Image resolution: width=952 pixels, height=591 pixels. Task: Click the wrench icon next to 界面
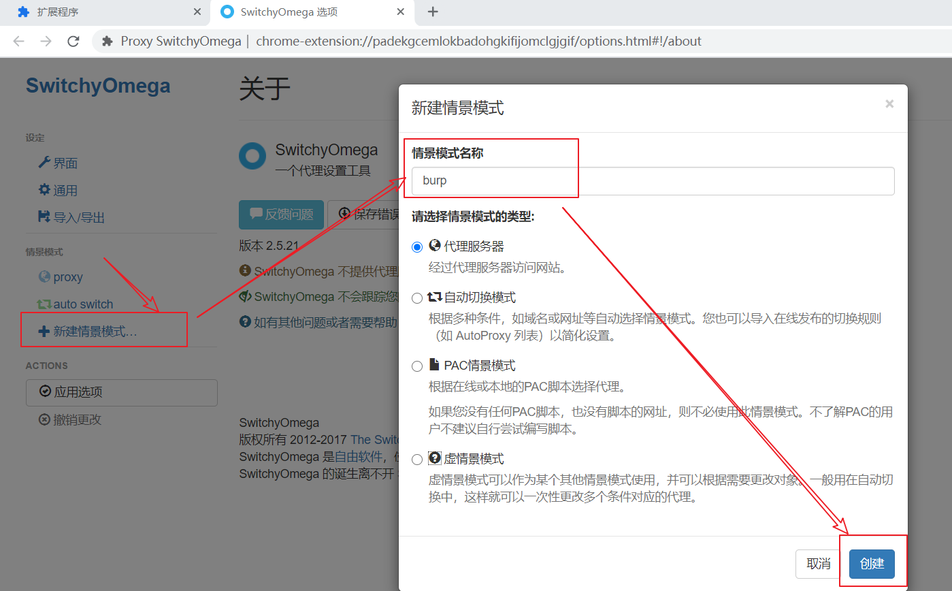(44, 163)
